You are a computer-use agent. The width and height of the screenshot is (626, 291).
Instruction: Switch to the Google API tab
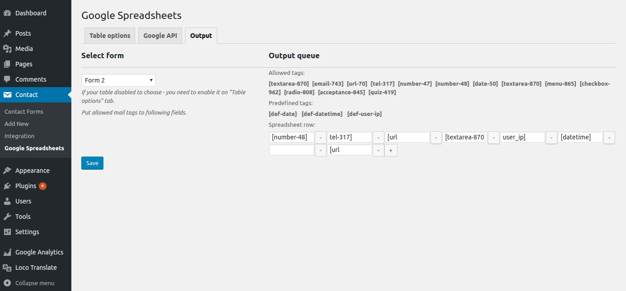click(160, 36)
